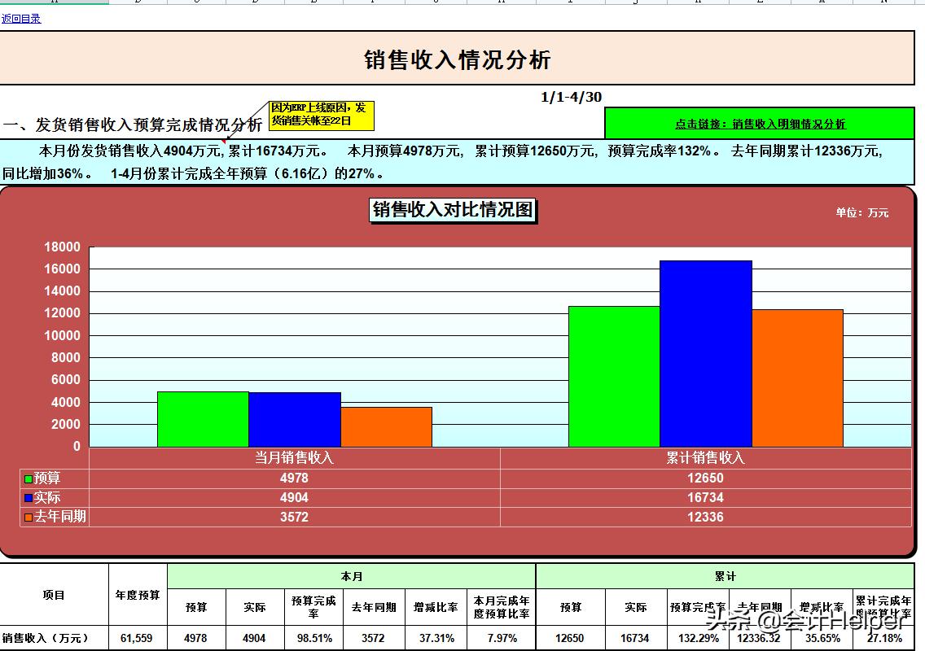Select the yellow ERP comment note box
Image resolution: width=925 pixels, height=651 pixels.
pyautogui.click(x=321, y=116)
